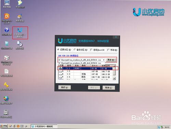Open the bottom partition tool desktop icon
This screenshot has width=171, height=129.
[x=6, y=114]
